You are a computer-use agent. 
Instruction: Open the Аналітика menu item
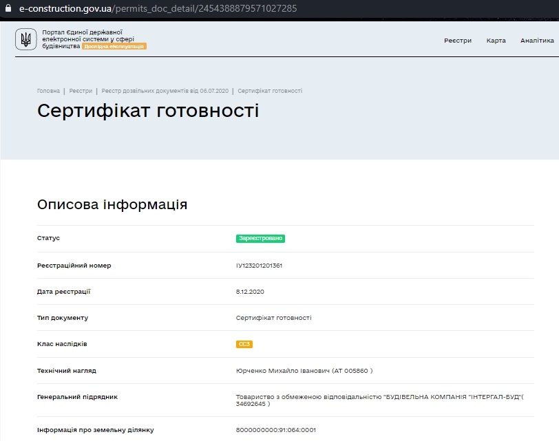tap(537, 41)
